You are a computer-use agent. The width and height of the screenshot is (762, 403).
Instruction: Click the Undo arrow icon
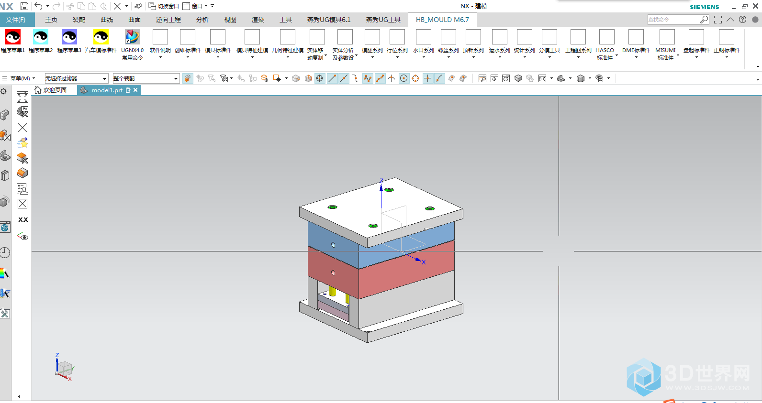coord(38,6)
